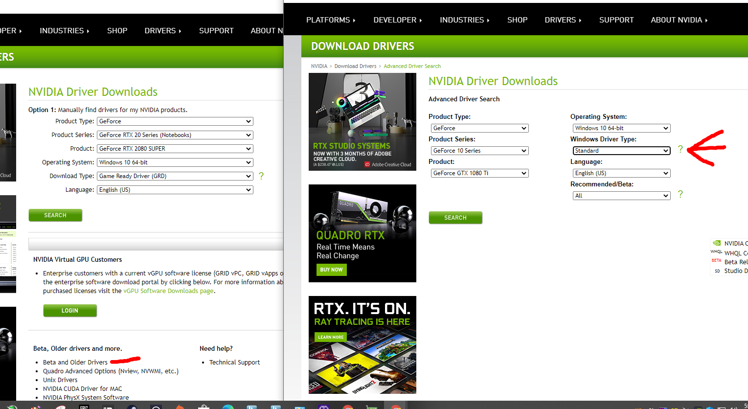Open Product Type dropdown in Advanced Driver Search
The image size is (748, 409).
tap(479, 128)
